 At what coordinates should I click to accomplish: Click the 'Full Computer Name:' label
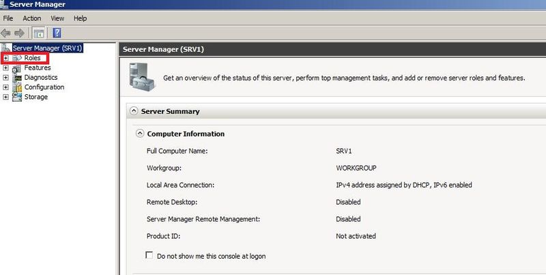click(177, 151)
